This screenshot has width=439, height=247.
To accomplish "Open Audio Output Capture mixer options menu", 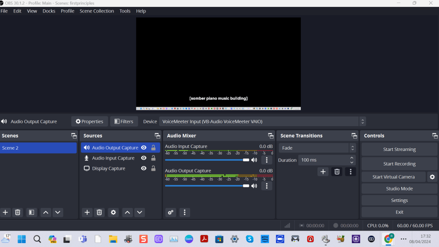I will (266, 186).
